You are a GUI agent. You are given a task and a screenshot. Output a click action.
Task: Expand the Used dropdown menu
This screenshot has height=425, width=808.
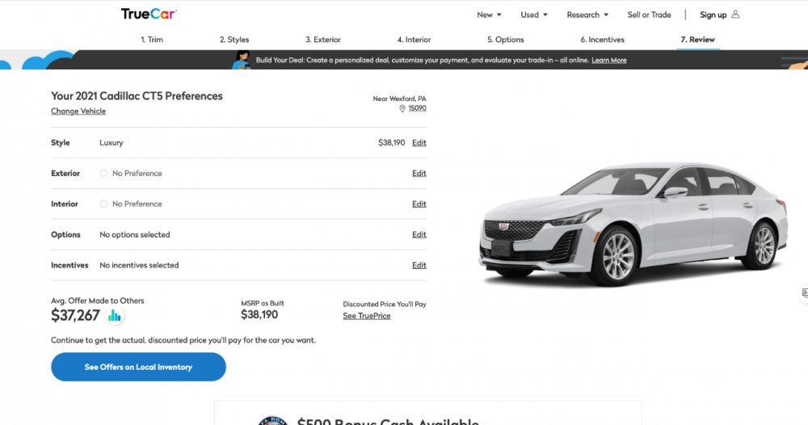[534, 15]
